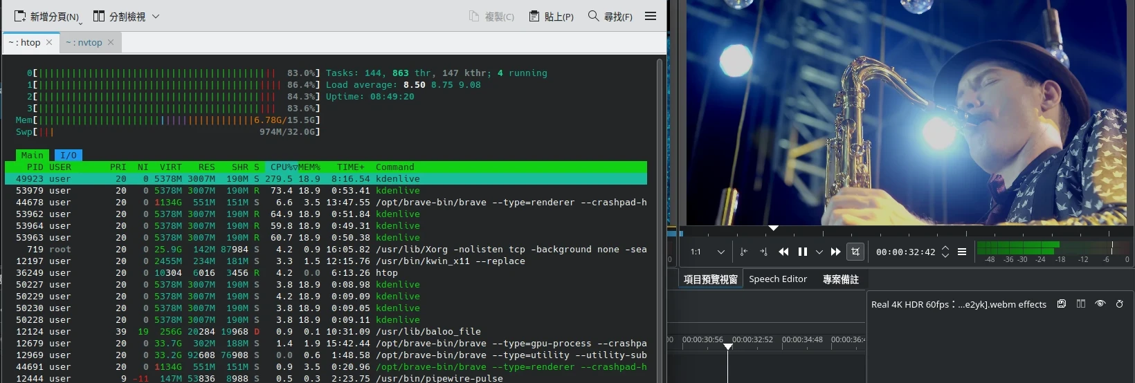Toggle split compare effect view
1135x383 pixels.
click(1081, 304)
